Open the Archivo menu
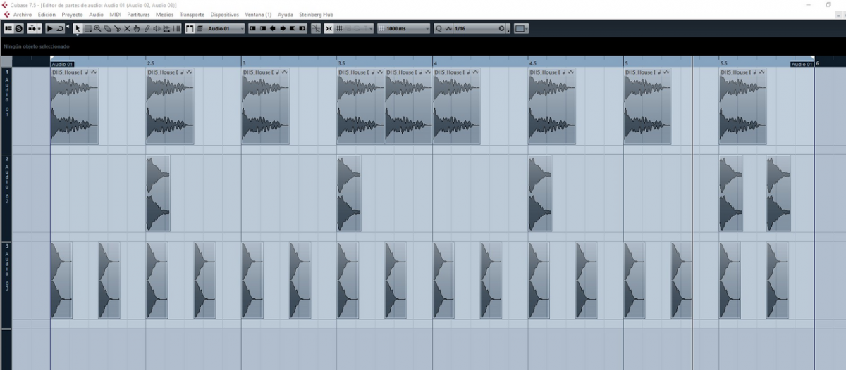Viewport: 846px width, 370px height. tap(23, 14)
